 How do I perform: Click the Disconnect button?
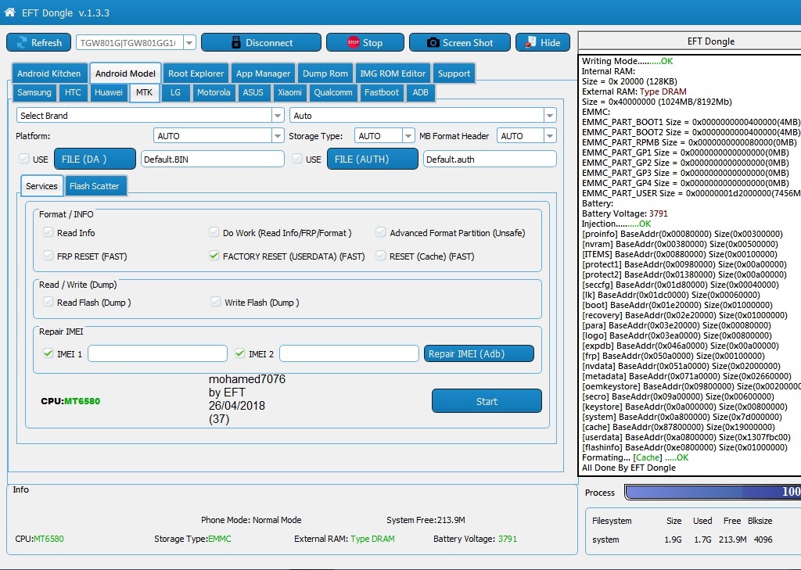(x=261, y=43)
